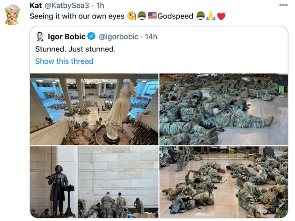Click the American flag emoji

[152, 16]
